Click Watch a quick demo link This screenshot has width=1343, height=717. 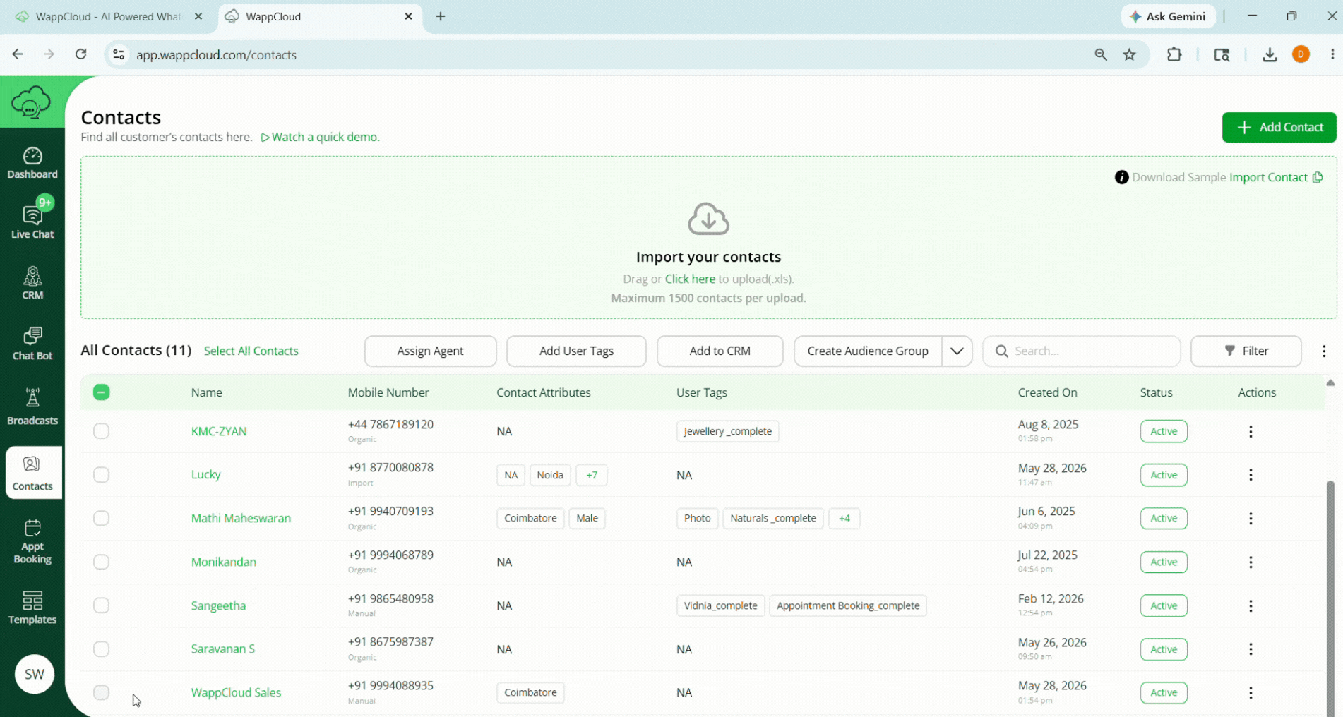[321, 137]
